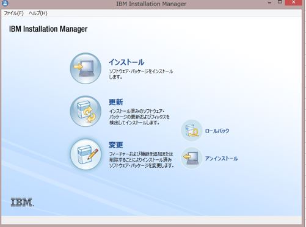This screenshot has height=227, width=306.
Task: Close the IBM Installation Manager window
Action: 293,2
